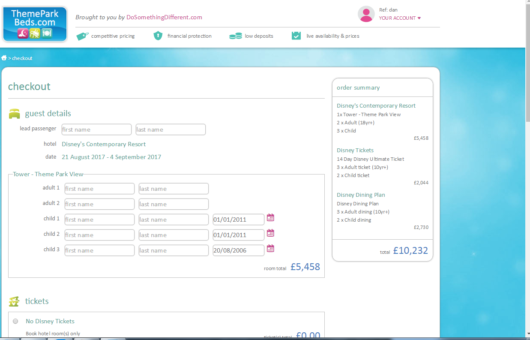Click the guest details bed icon
This screenshot has width=530, height=340.
click(x=15, y=114)
